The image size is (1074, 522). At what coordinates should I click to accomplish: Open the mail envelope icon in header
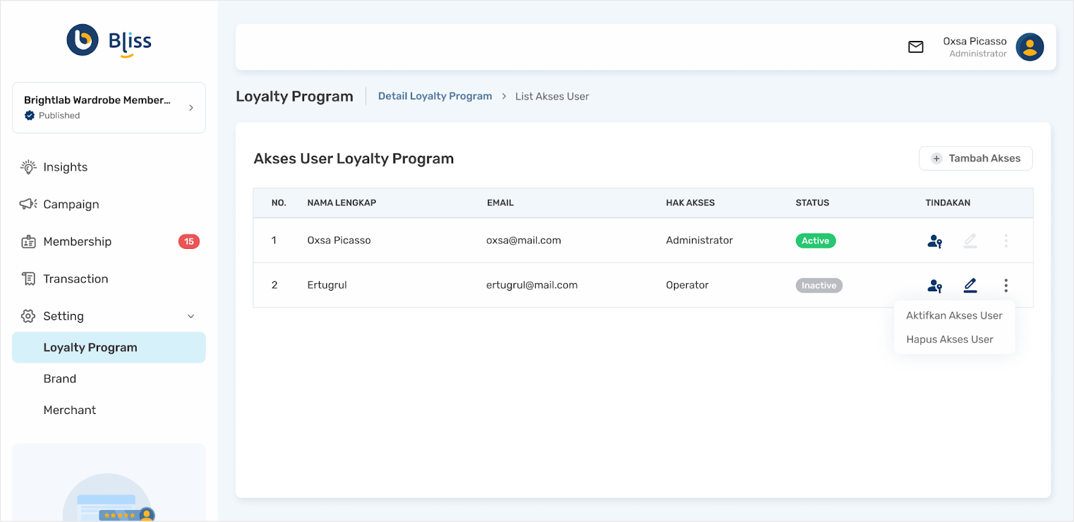pos(916,47)
